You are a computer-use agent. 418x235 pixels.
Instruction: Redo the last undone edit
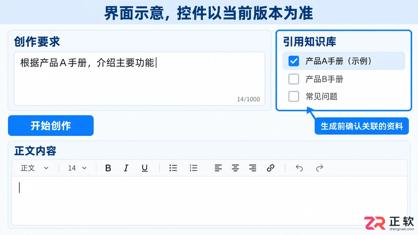319,168
